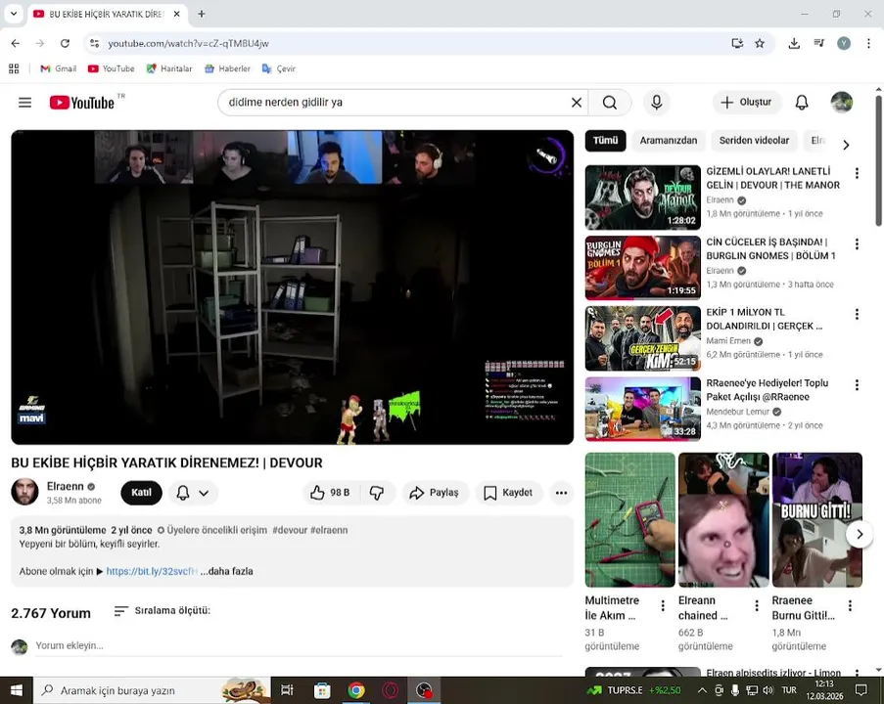The height and width of the screenshot is (704, 884).
Task: Select the Seriden videolar chip
Action: point(754,140)
